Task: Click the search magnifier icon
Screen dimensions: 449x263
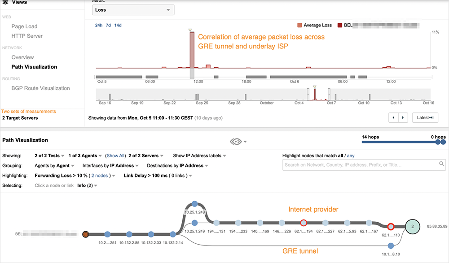Action: coord(442,165)
